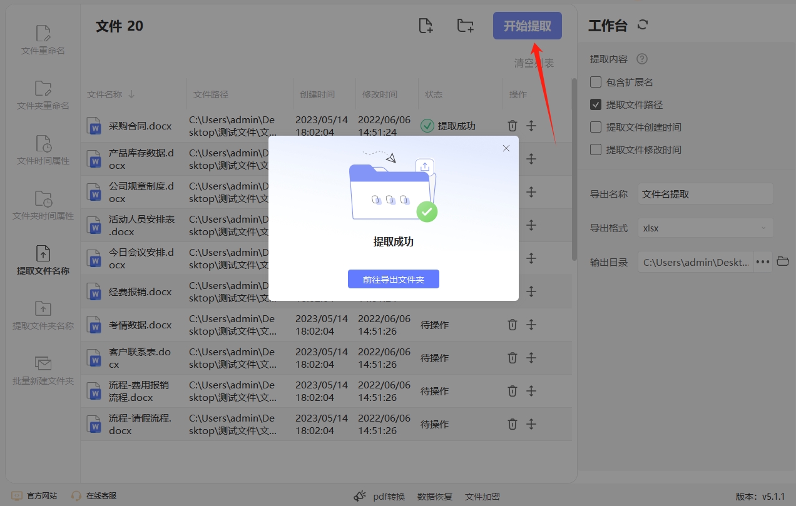Click the 待操作 status of 客户联系表.docx
The width and height of the screenshot is (796, 506).
[435, 358]
